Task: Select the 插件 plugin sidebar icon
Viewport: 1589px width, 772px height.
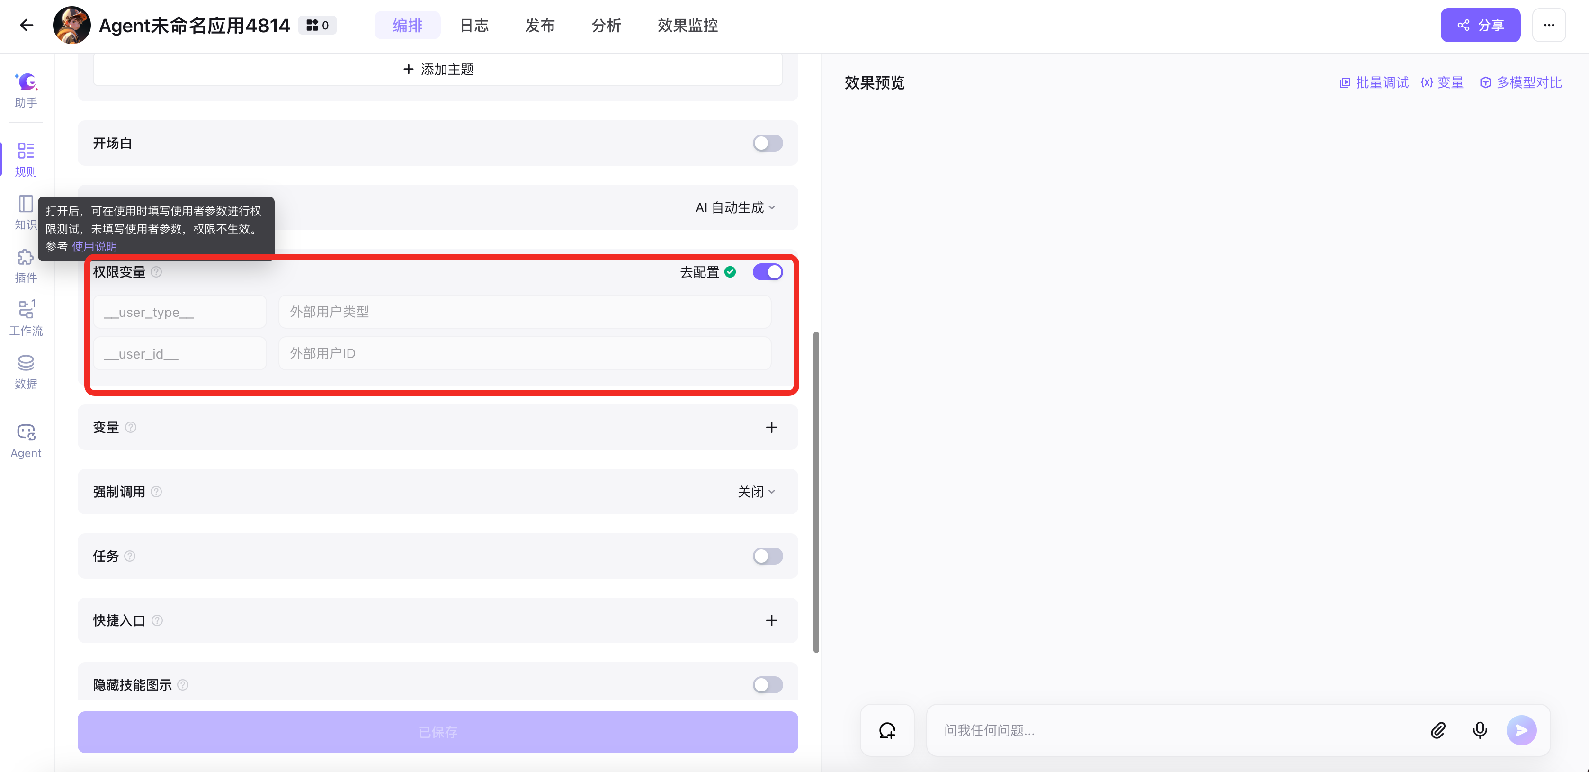Action: [26, 265]
